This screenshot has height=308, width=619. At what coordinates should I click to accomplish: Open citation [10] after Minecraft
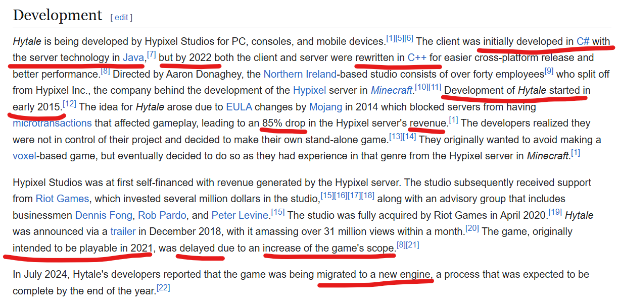421,87
